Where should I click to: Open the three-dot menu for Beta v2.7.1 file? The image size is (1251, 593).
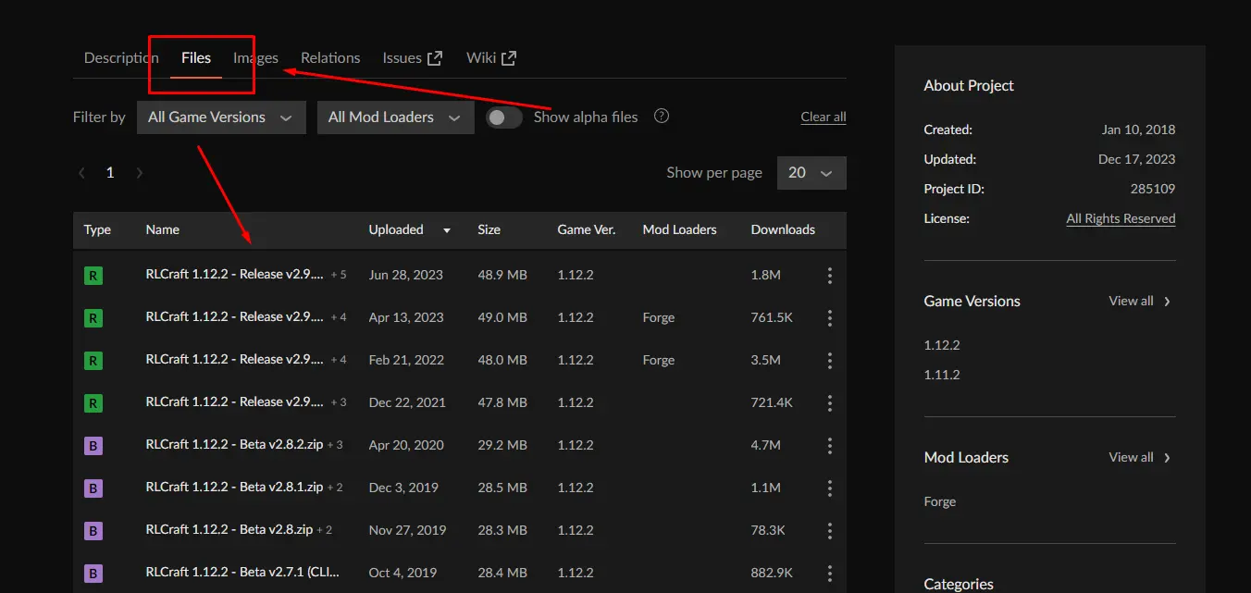(829, 573)
